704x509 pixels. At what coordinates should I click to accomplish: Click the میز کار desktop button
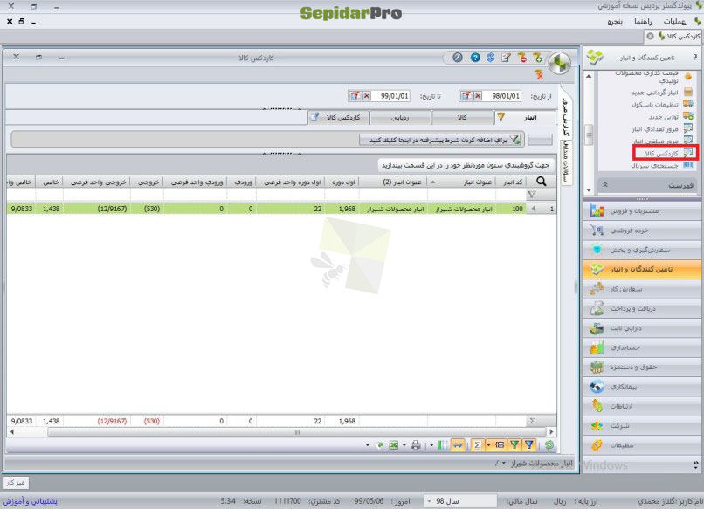click(16, 483)
